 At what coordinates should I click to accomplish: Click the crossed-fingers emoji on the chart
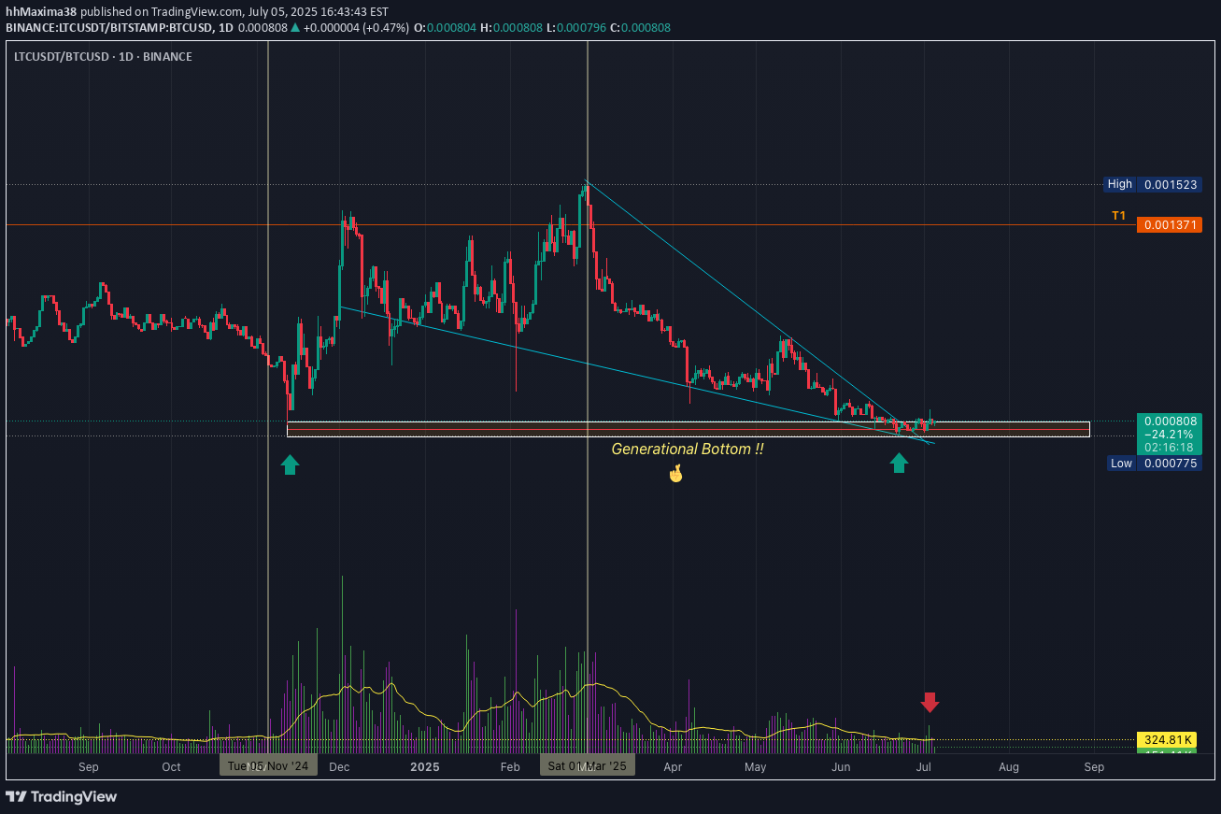point(674,473)
